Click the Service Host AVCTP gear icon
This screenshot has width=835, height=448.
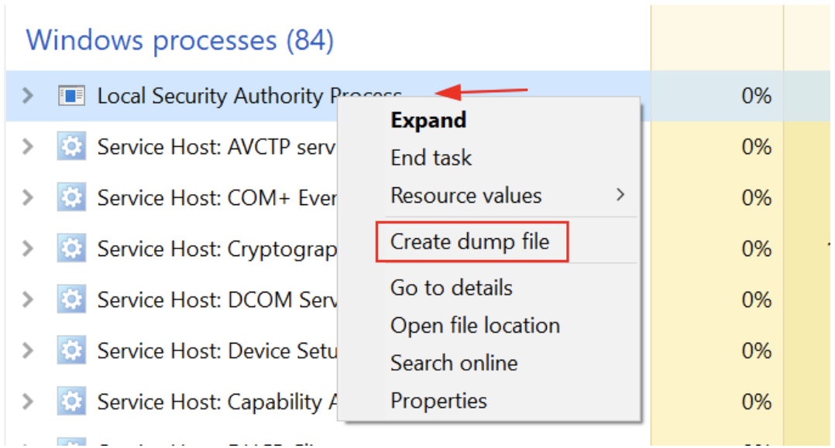71,146
